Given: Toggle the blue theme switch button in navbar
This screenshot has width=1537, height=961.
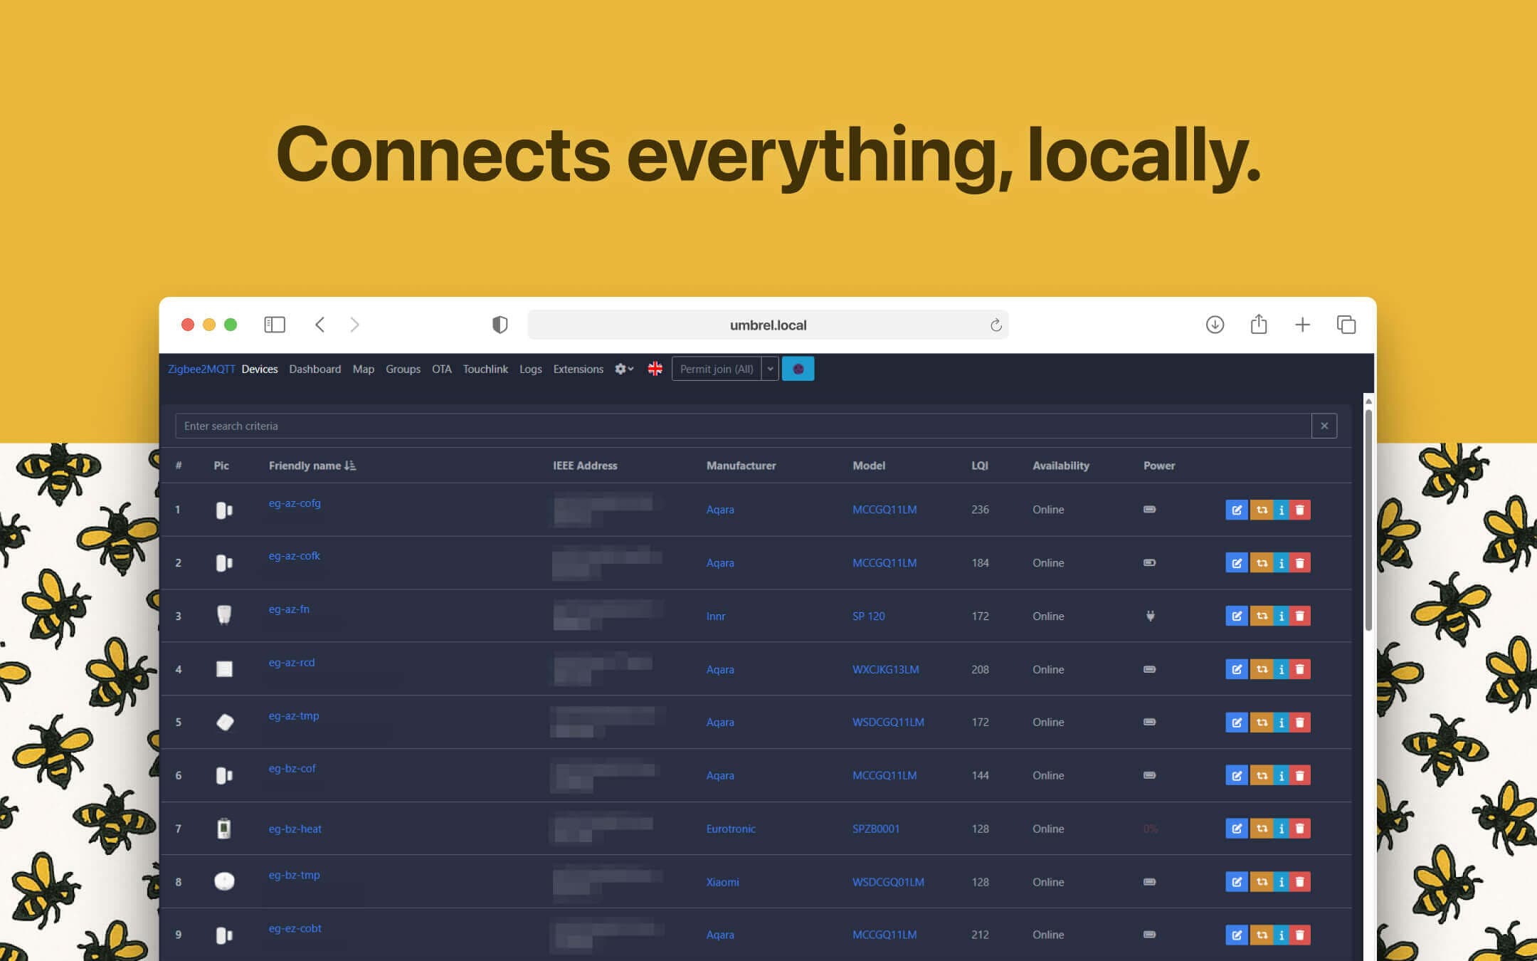Looking at the screenshot, I should click(x=798, y=369).
